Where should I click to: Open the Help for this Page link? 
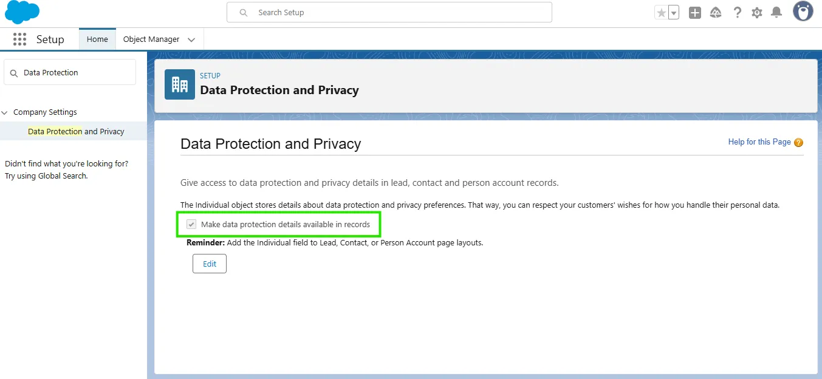(759, 142)
